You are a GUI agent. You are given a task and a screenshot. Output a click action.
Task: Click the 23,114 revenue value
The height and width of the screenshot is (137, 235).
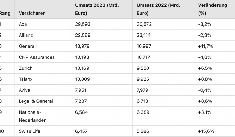click(143, 35)
